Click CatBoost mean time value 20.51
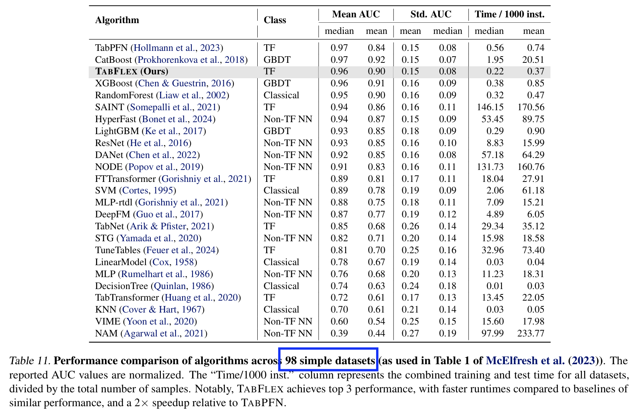Image resolution: width=638 pixels, height=417 pixels. [533, 60]
